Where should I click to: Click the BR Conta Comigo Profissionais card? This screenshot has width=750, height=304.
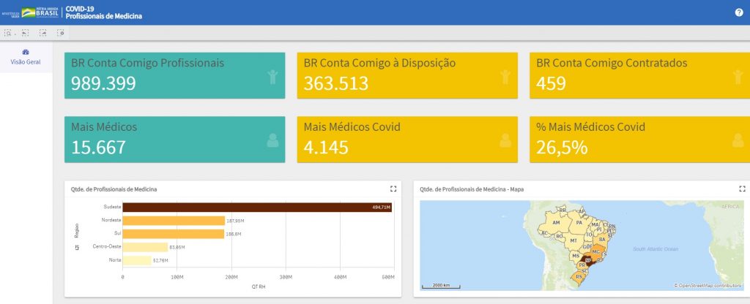174,75
